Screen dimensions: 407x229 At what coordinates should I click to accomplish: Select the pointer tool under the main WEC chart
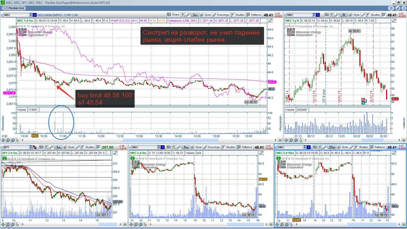click(18, 140)
